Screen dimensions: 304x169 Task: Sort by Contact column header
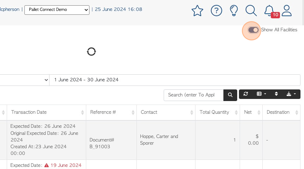tap(166, 112)
